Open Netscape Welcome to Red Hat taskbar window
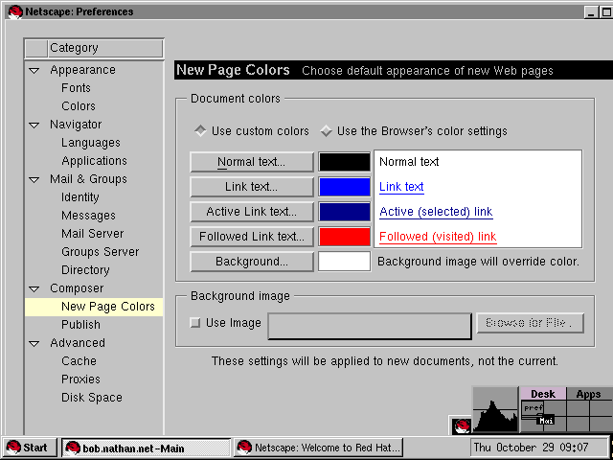 tap(318, 448)
